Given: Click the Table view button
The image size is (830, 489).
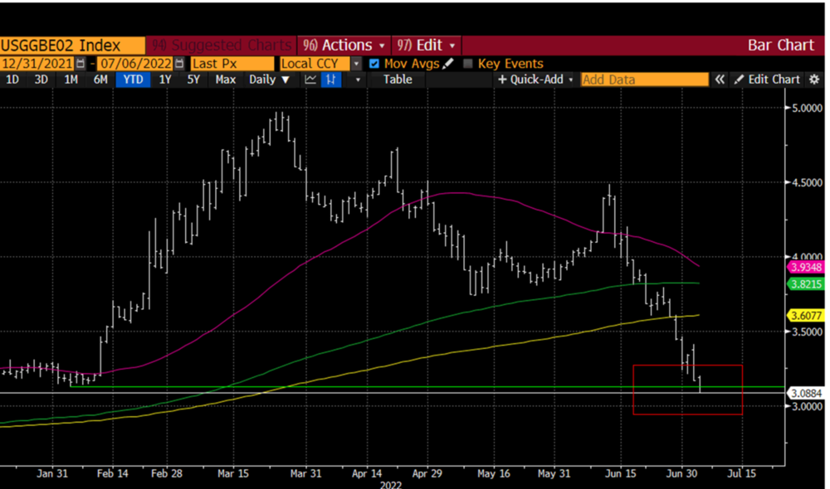Looking at the screenshot, I should pyautogui.click(x=397, y=80).
